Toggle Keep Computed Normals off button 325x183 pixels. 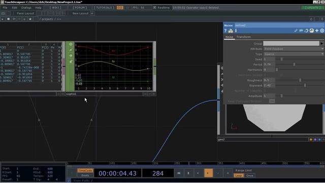(x=272, y=101)
